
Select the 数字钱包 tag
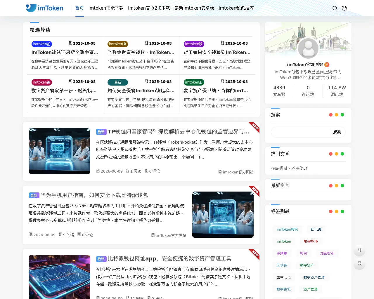(x=284, y=289)
